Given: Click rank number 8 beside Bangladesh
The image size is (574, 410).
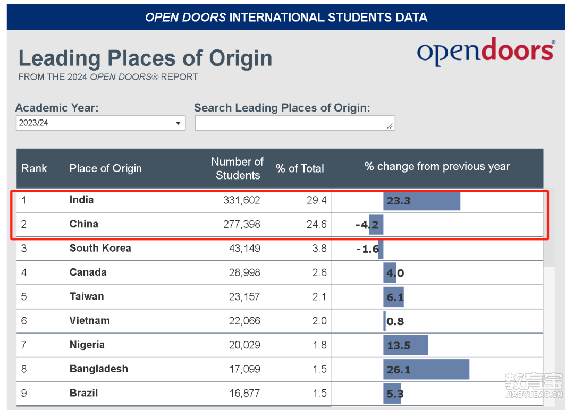Looking at the screenshot, I should 24,369.
